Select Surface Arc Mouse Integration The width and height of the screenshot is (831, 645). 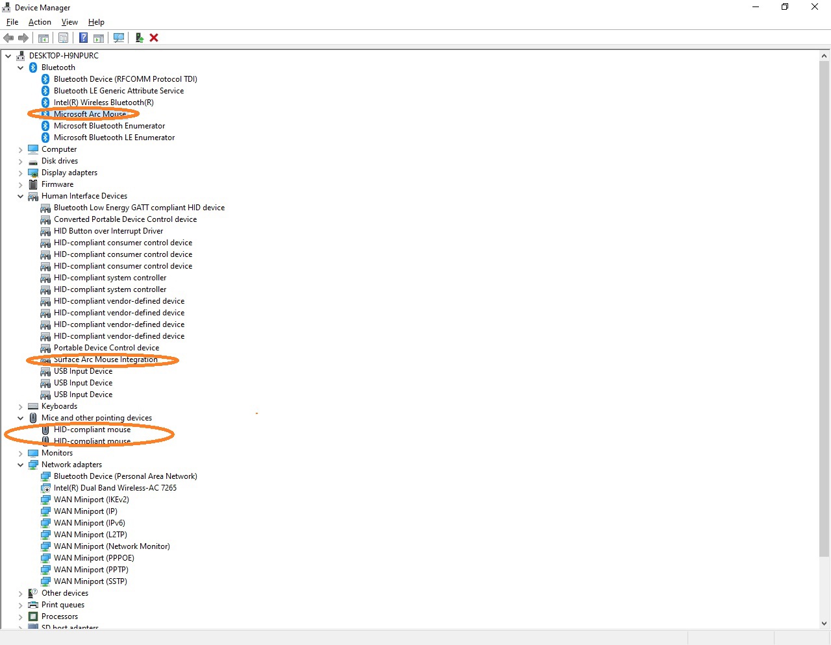point(106,359)
